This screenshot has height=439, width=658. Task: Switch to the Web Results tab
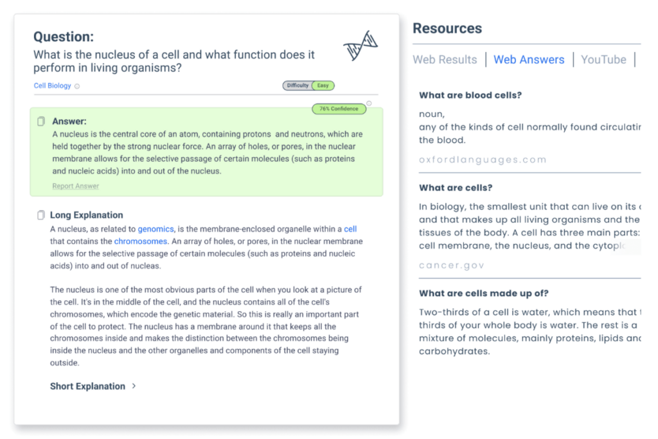click(x=445, y=60)
